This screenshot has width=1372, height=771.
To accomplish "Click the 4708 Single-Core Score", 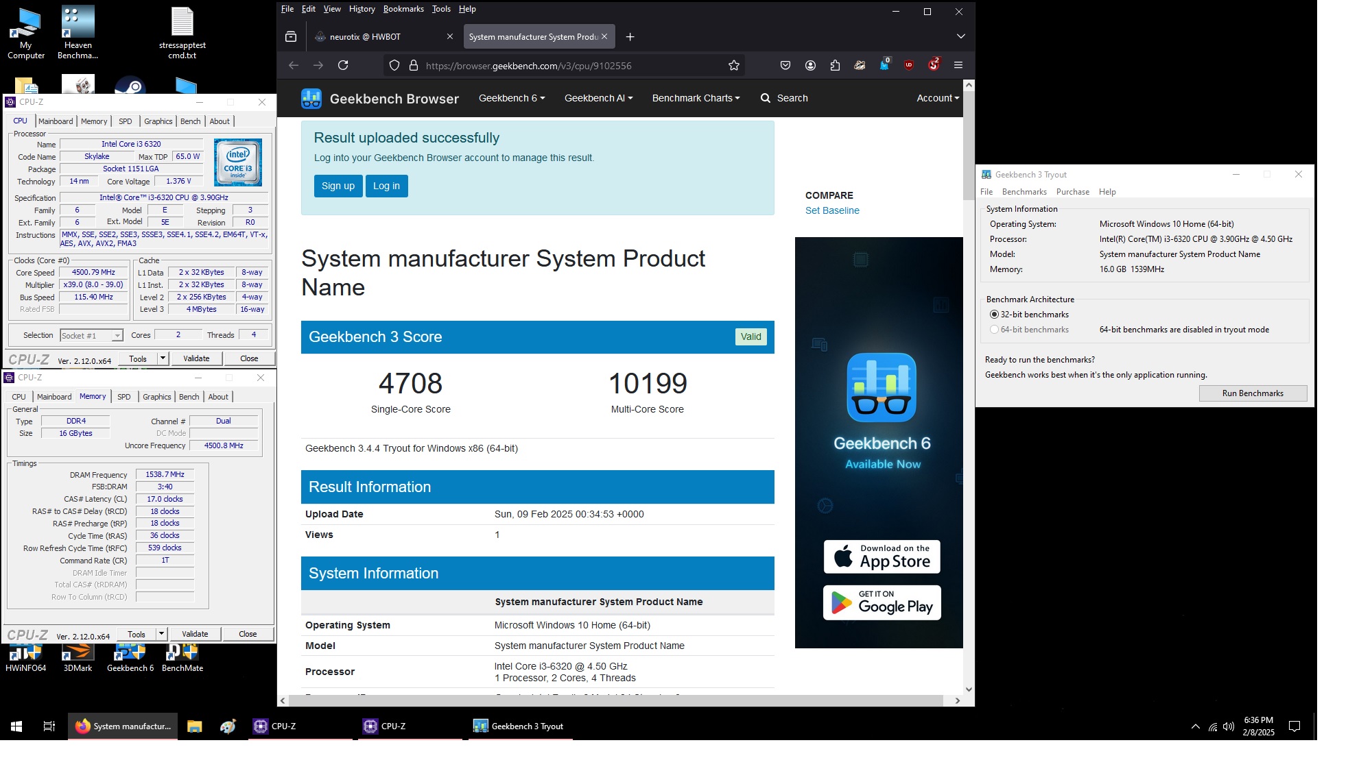I will (x=410, y=383).
